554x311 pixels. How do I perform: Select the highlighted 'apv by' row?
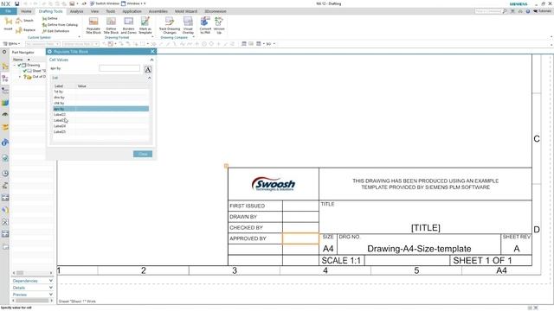(100, 109)
